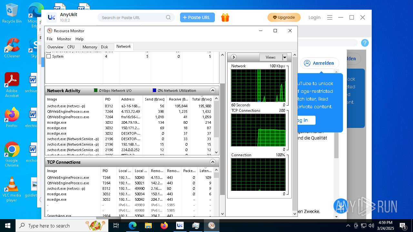Click the TCP Connections scrollbar up arrow
This screenshot has width=413, height=232.
tap(217, 170)
